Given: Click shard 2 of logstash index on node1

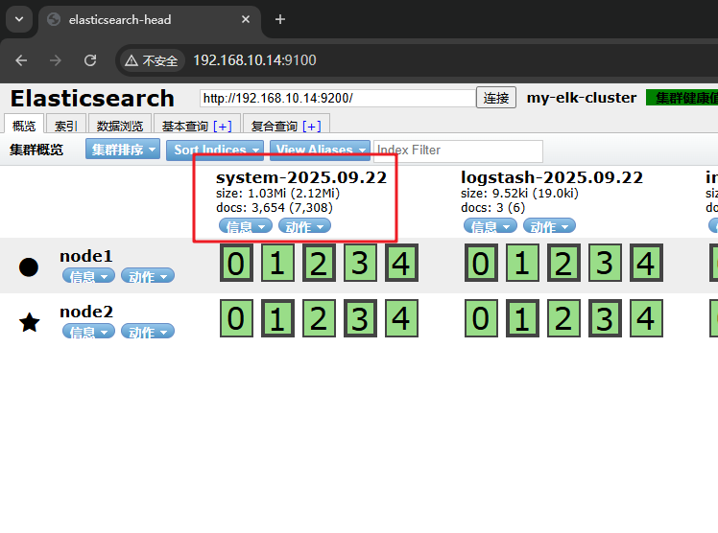Looking at the screenshot, I should [563, 263].
